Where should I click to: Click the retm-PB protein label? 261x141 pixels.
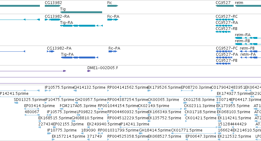point(247,48)
